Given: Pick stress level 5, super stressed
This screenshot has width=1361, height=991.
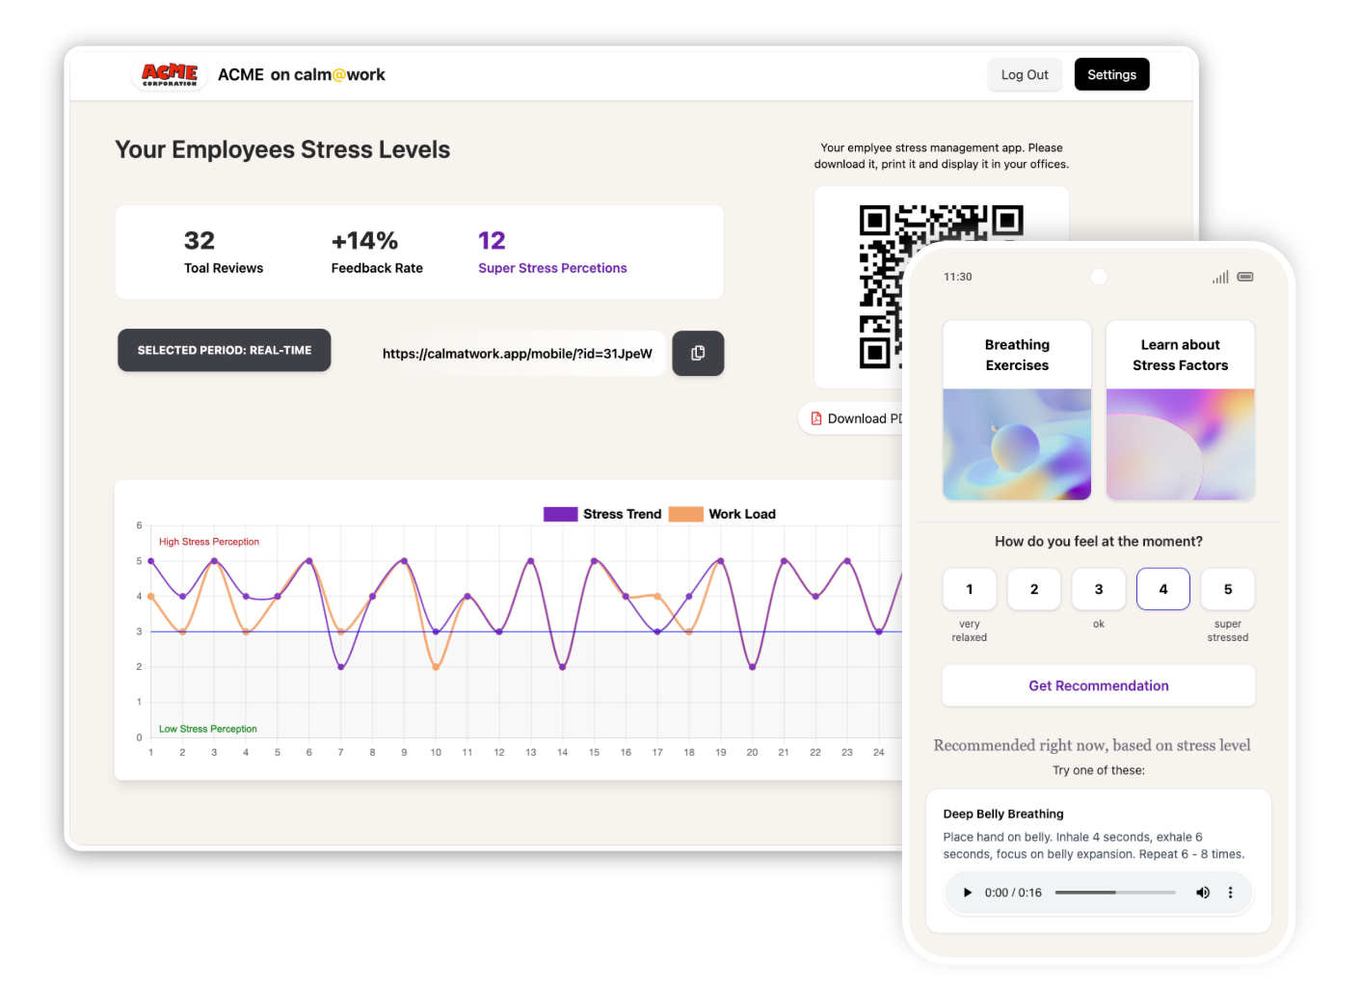Looking at the screenshot, I should (x=1227, y=589).
